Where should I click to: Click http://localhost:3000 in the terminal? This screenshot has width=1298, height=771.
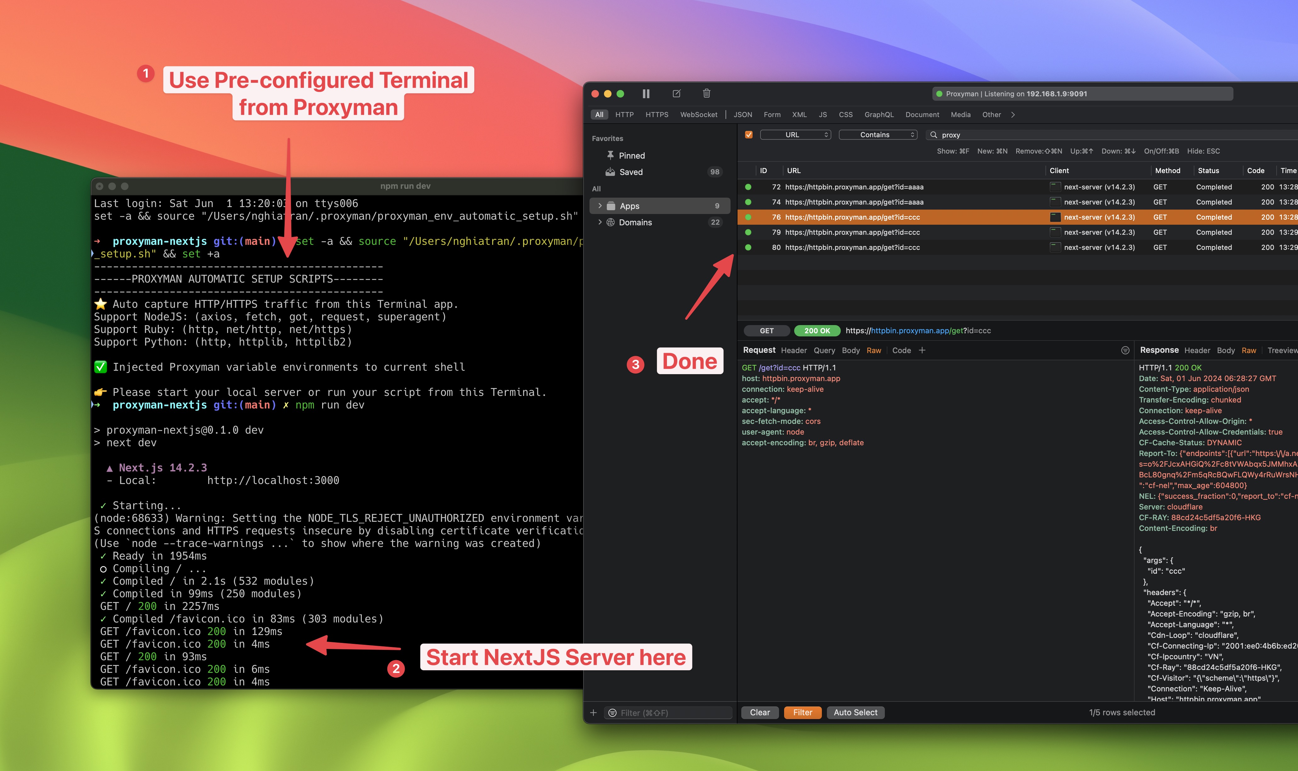[273, 480]
